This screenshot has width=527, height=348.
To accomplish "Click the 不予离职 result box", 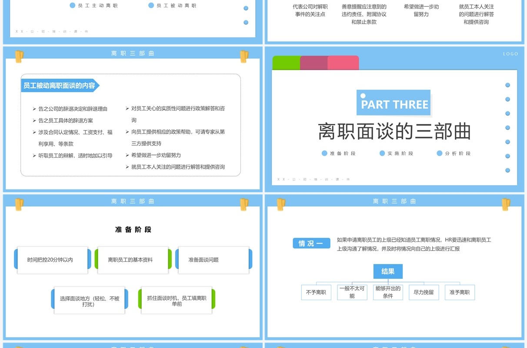I will pyautogui.click(x=316, y=292).
